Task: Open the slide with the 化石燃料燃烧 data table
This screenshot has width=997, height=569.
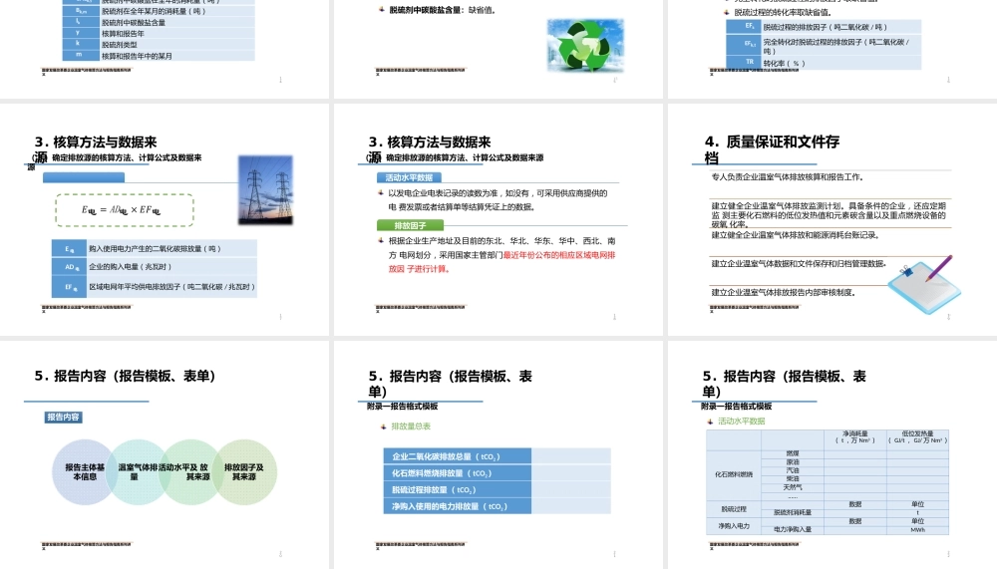Action: 832,454
